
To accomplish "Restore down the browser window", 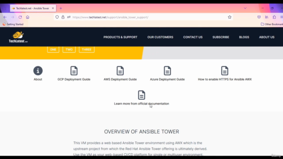I will click(x=272, y=8).
